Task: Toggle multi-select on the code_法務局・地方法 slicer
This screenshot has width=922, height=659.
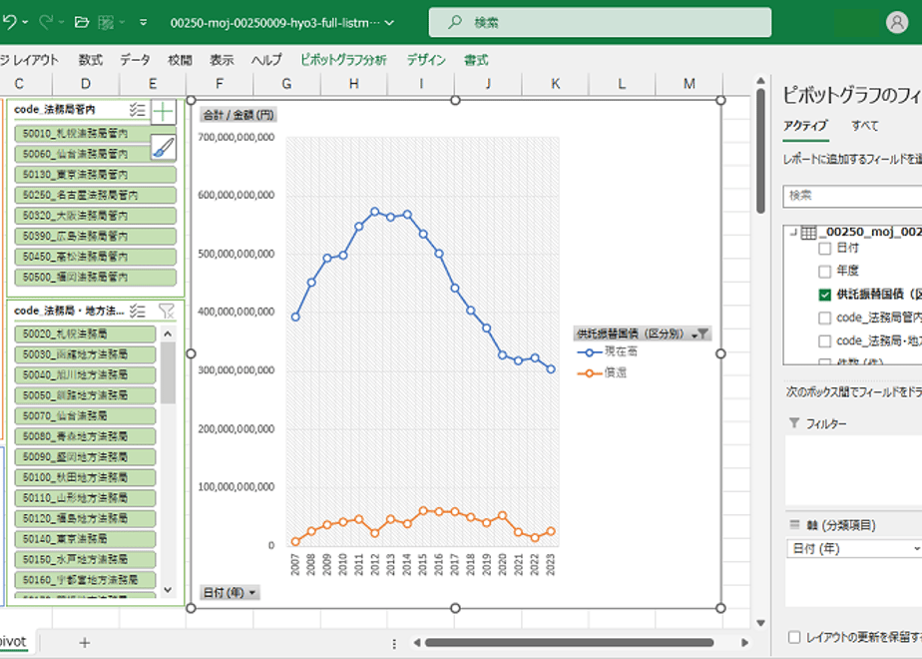Action: pyautogui.click(x=137, y=311)
